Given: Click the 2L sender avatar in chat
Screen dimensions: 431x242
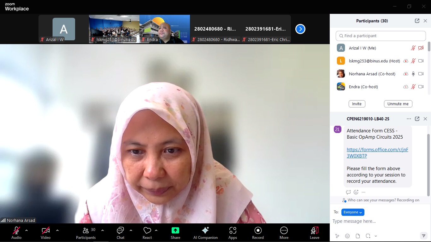Looking at the screenshot, I should coord(338,130).
